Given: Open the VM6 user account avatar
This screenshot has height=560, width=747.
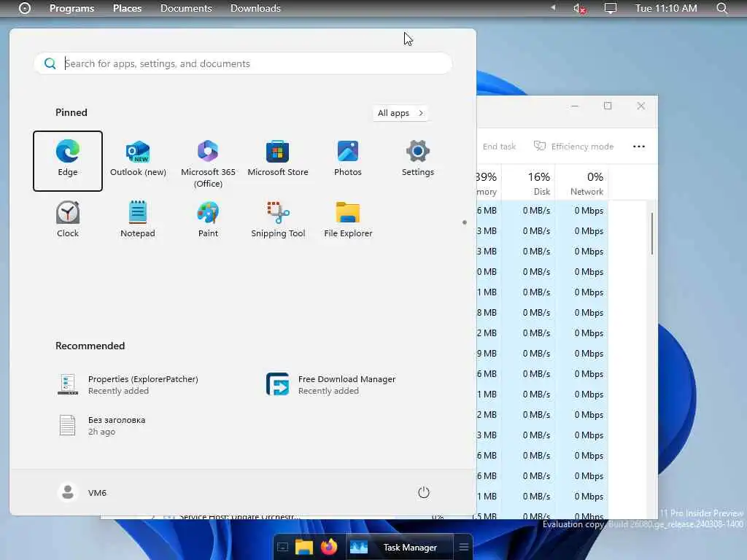Looking at the screenshot, I should [x=68, y=492].
